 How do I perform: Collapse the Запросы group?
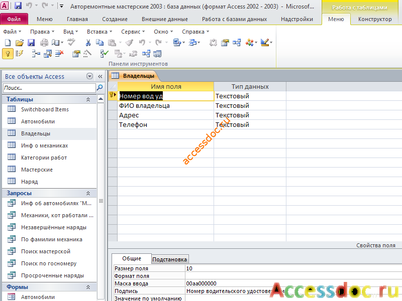click(x=88, y=193)
